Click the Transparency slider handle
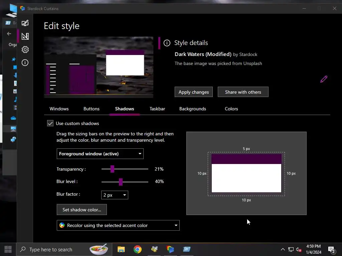 coord(112,169)
